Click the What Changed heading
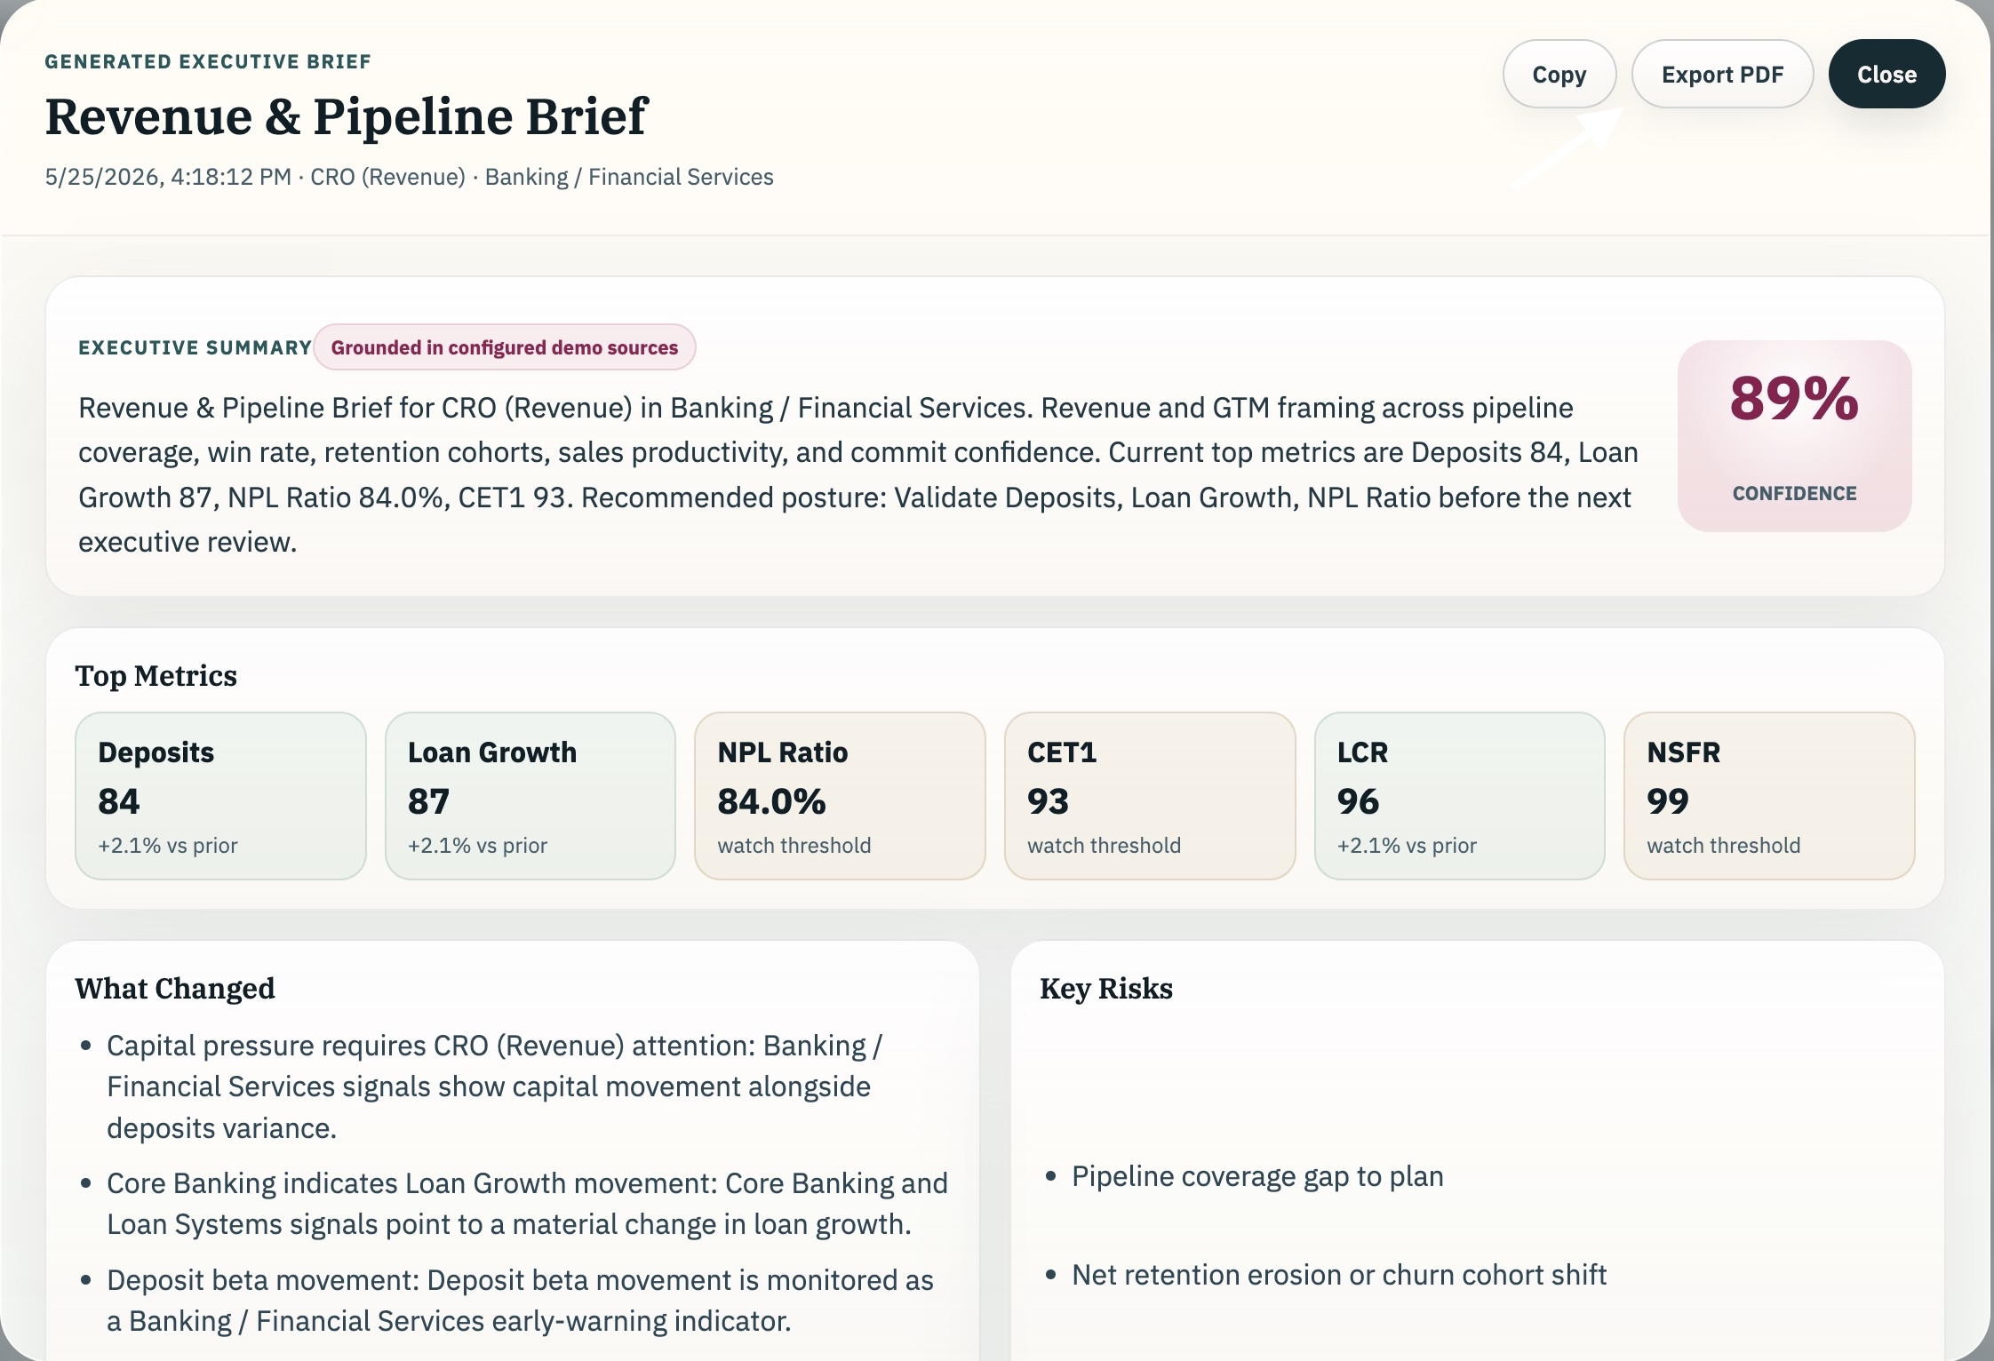1994x1361 pixels. [x=175, y=989]
